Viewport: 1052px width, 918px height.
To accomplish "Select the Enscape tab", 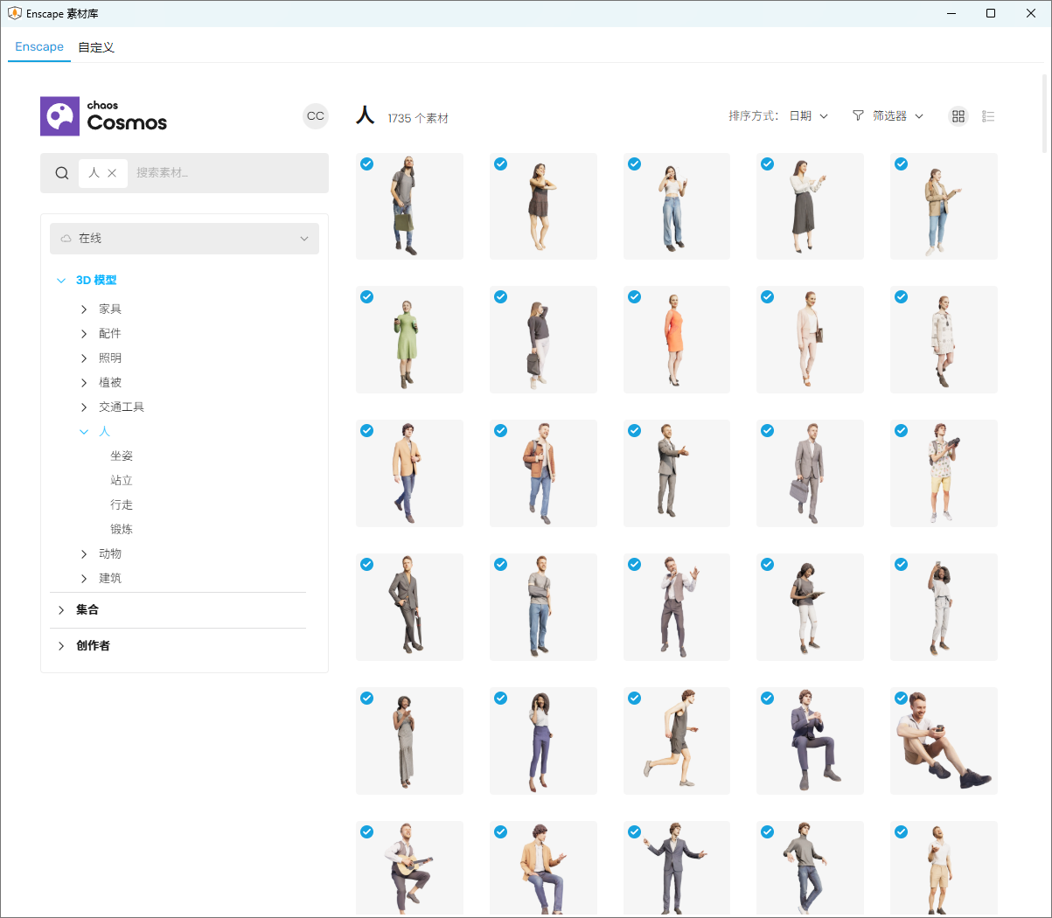I will (x=39, y=47).
